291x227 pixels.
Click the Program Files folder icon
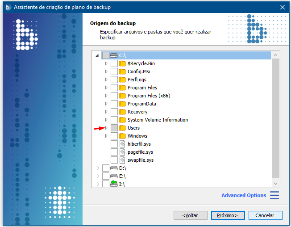click(122, 88)
